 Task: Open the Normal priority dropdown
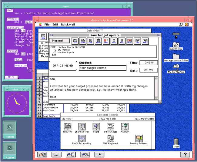coord(59,41)
